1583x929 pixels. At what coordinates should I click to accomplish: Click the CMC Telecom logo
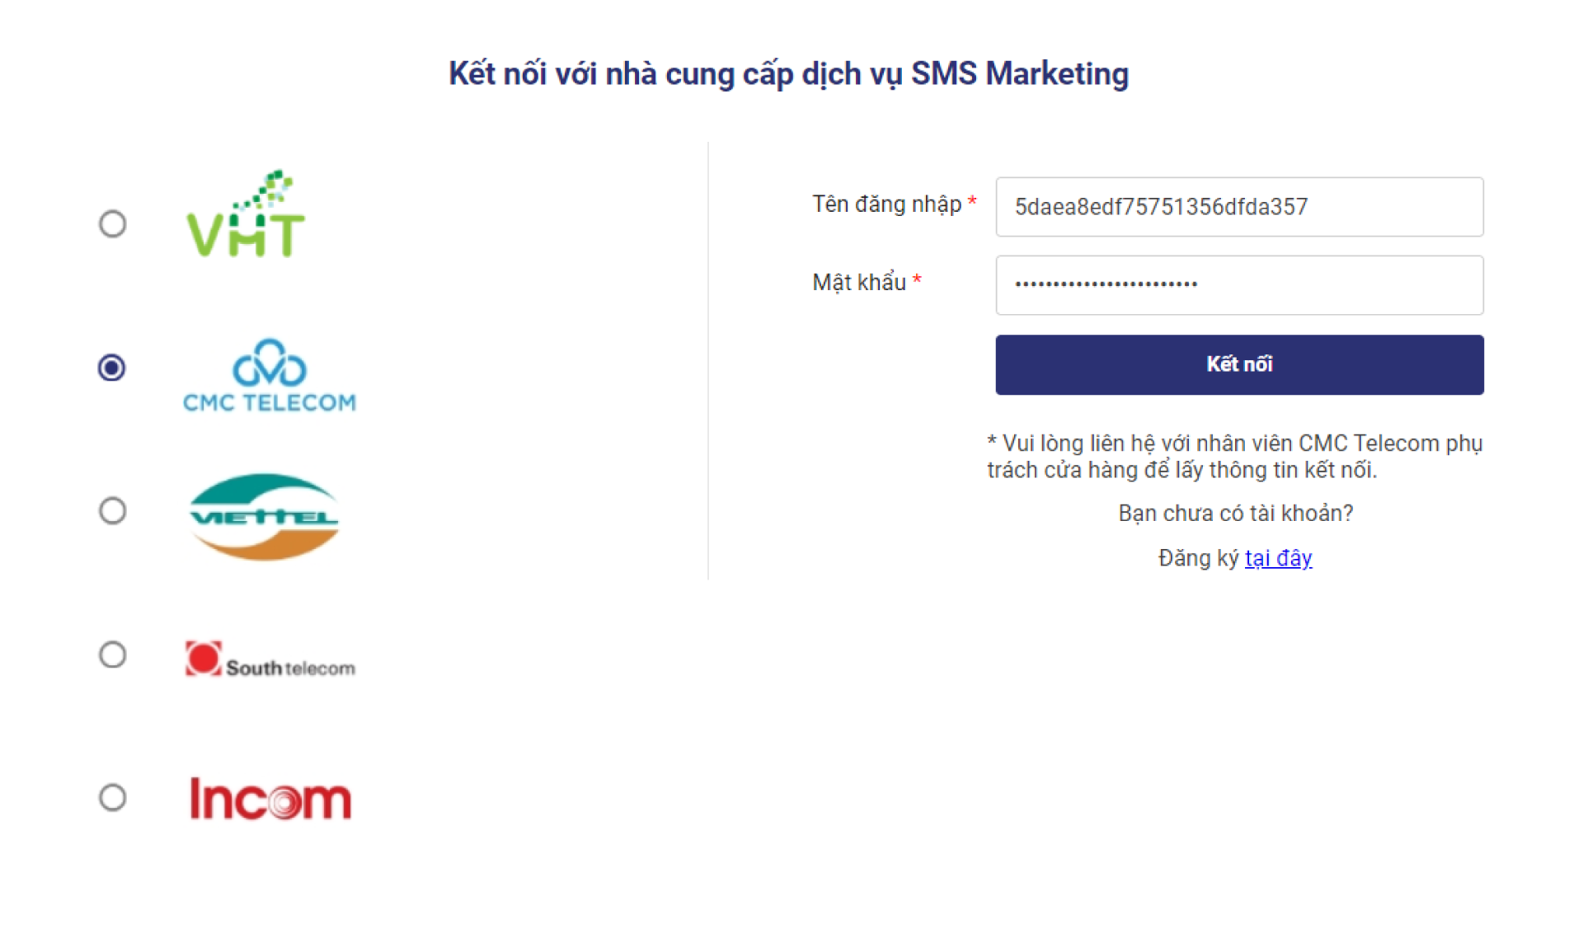pyautogui.click(x=270, y=376)
